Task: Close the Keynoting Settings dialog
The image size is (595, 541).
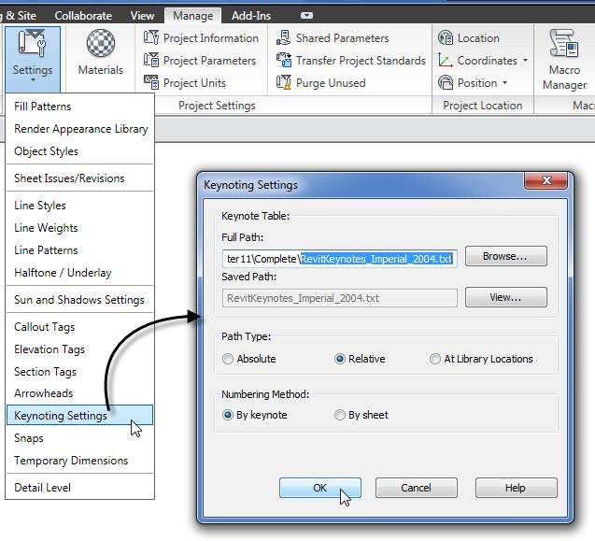Action: click(x=546, y=180)
